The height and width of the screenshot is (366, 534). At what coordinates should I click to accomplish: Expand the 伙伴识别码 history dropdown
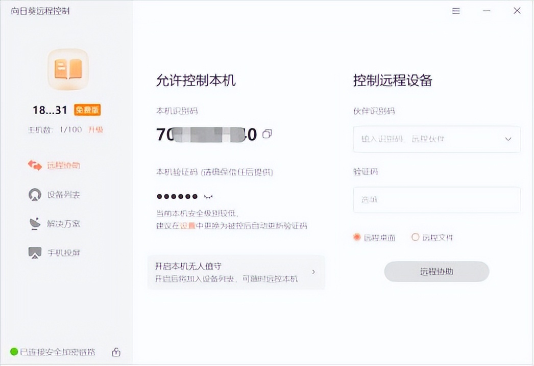[x=508, y=139]
